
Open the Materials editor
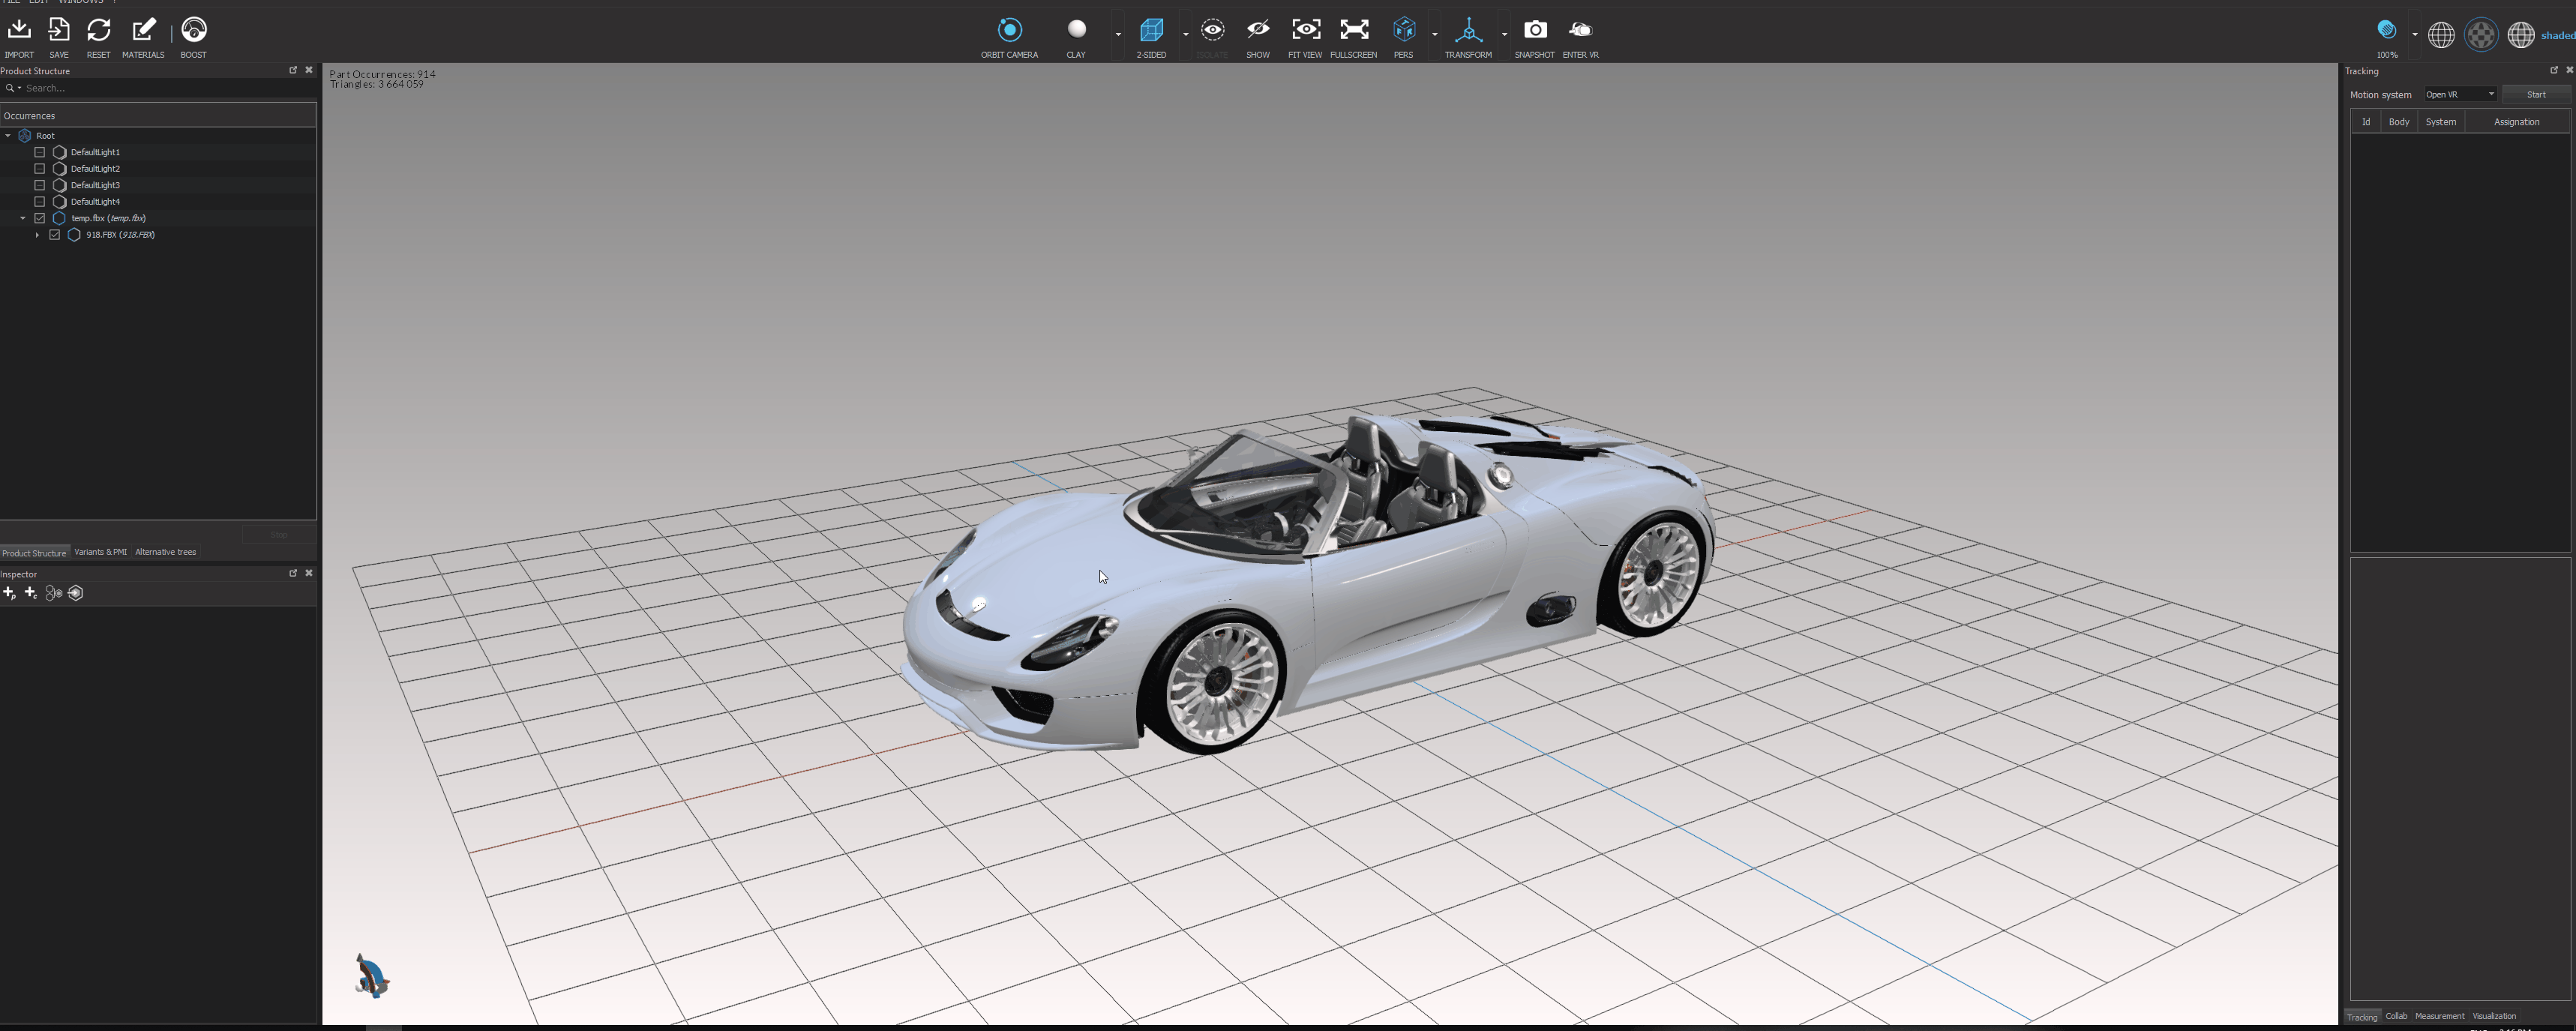coord(143,31)
